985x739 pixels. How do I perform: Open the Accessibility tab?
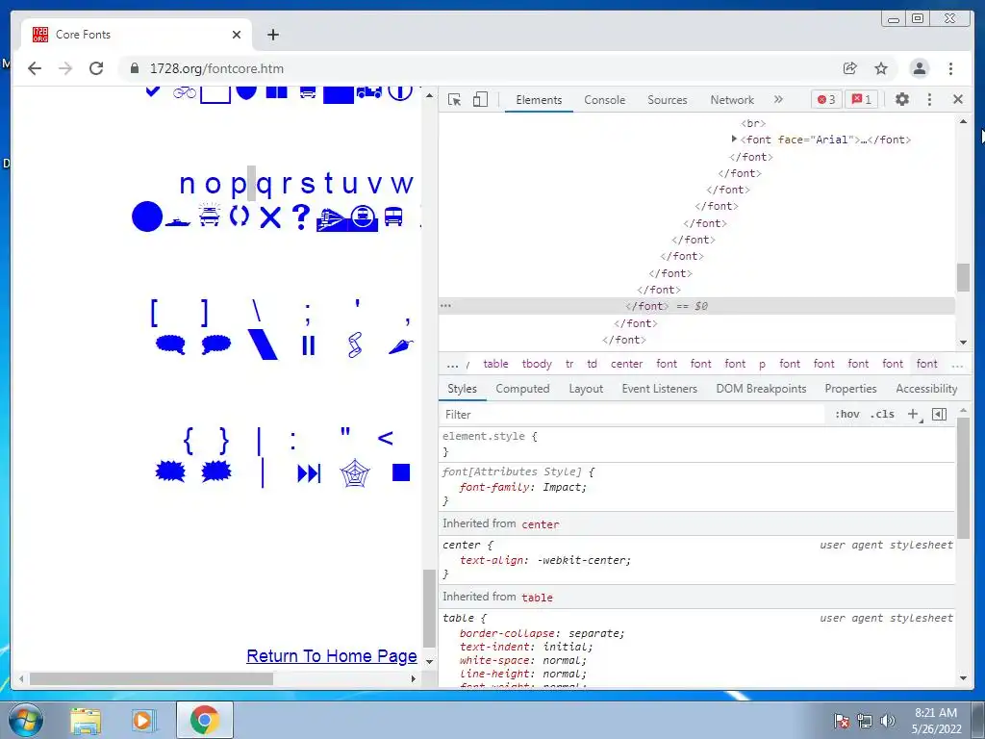coord(926,389)
